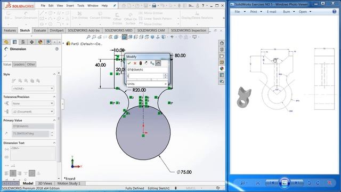Viewport: 341px width, 192px height.
Task: Switch to the Model bottom tab
Action: click(x=28, y=183)
